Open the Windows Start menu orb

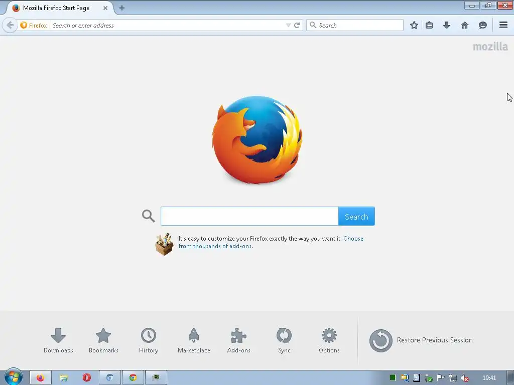[14, 377]
